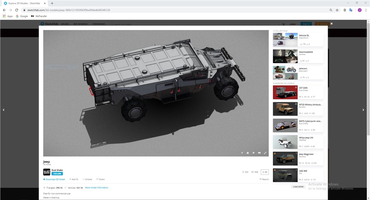
Task: Go to previous model arrow
Action: (4, 110)
